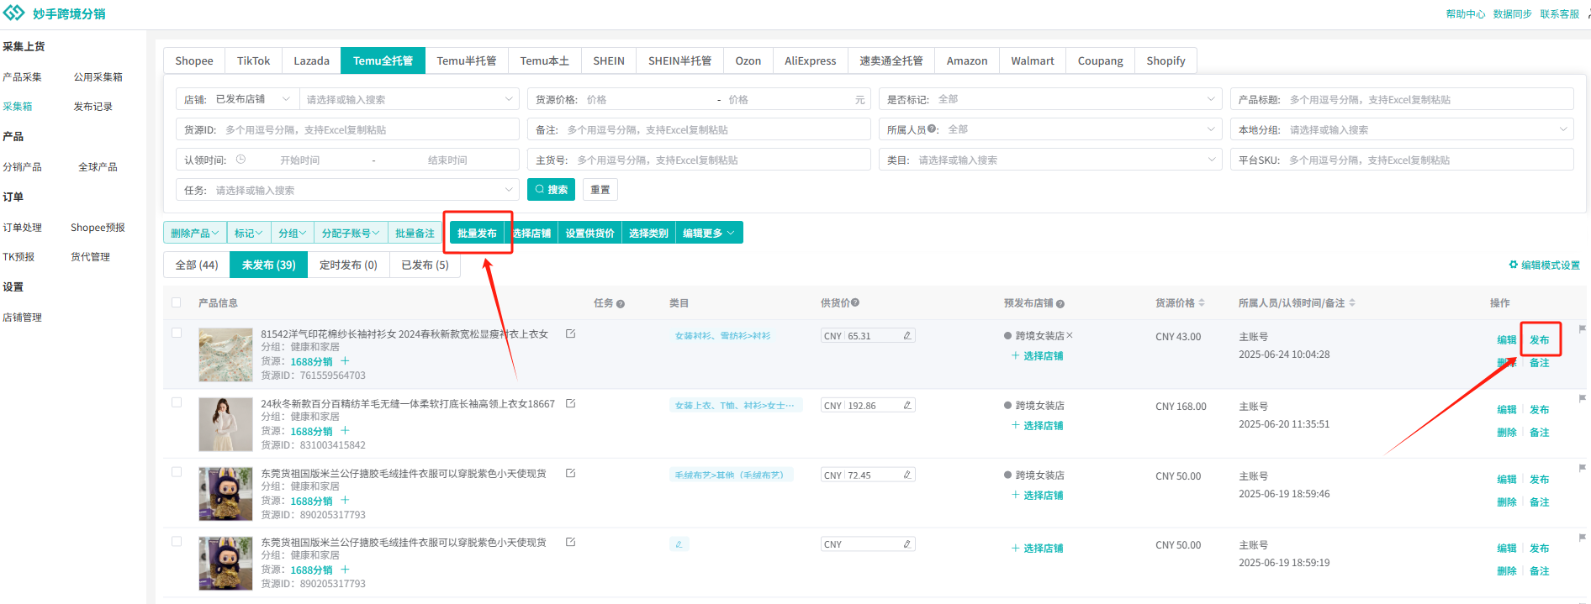
Task: Click the clock icon in the 认领时间 field
Action: 240,160
